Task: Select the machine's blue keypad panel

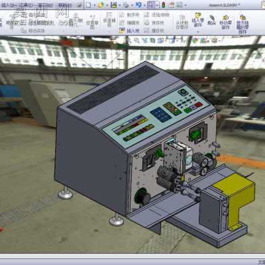Action: coord(161,115)
